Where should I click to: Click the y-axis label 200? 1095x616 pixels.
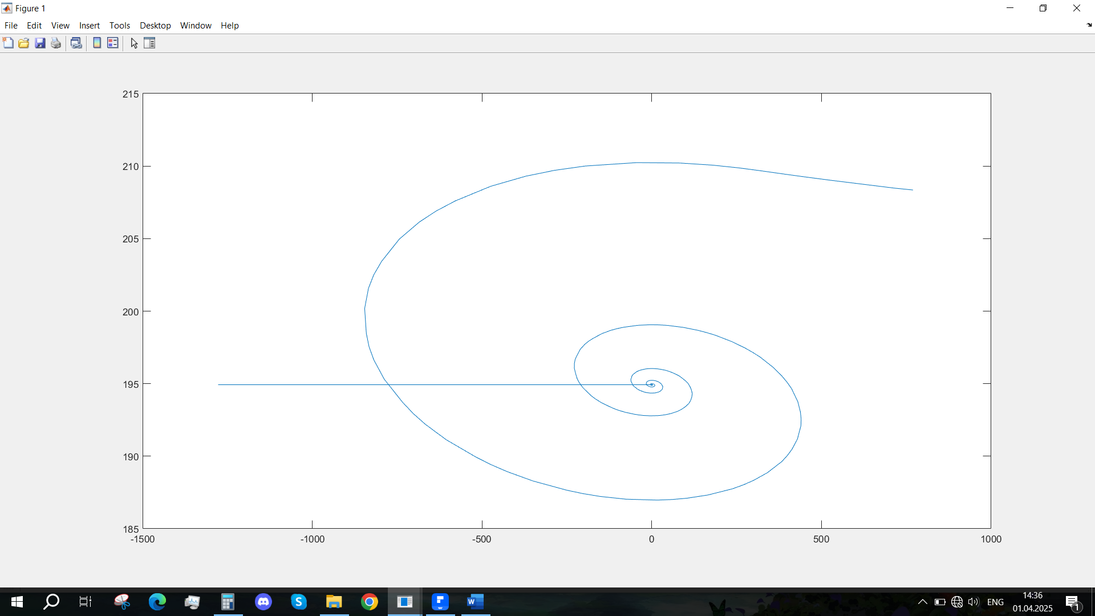[x=131, y=312]
